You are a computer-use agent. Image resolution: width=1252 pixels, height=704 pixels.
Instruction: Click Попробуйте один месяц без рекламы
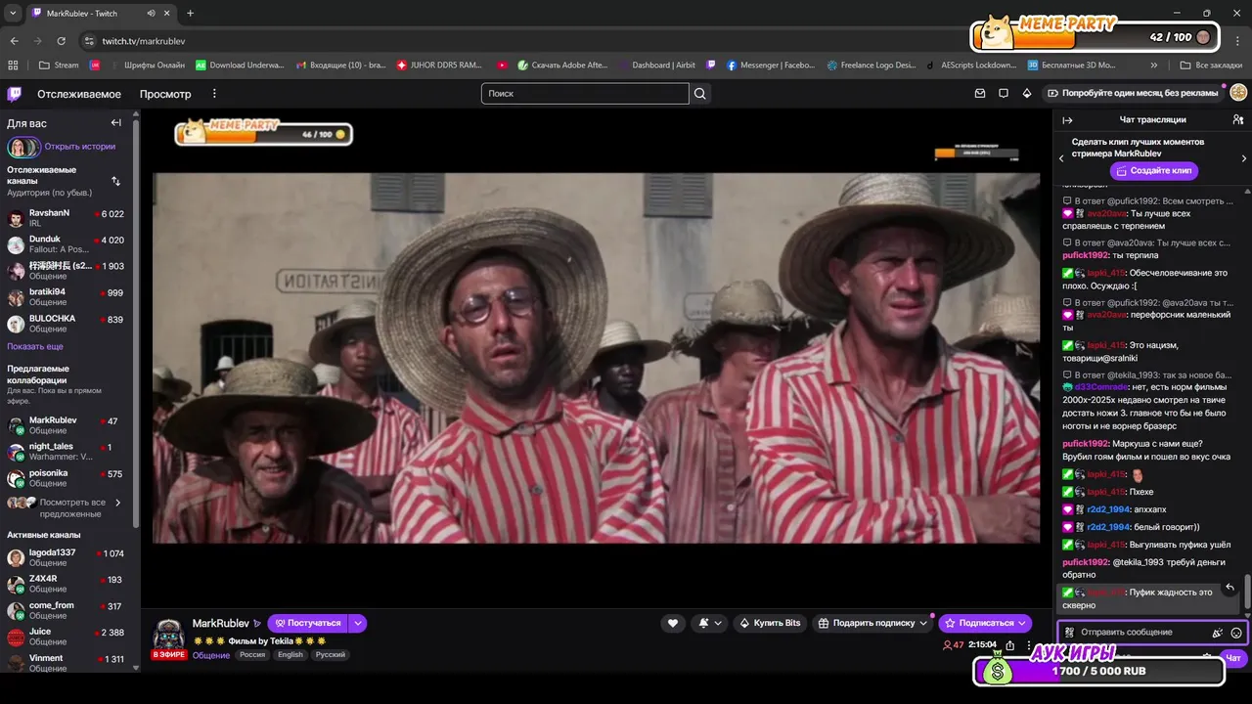[x=1132, y=93]
